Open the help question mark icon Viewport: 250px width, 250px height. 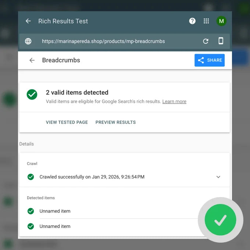pos(192,21)
